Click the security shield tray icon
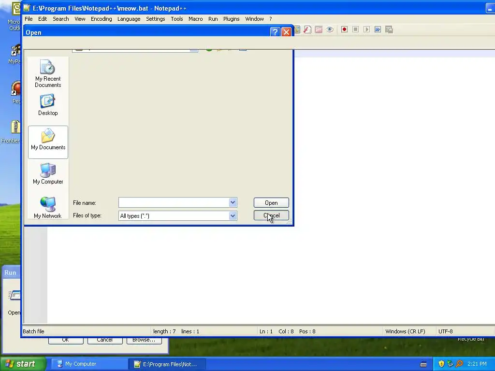 [441, 364]
